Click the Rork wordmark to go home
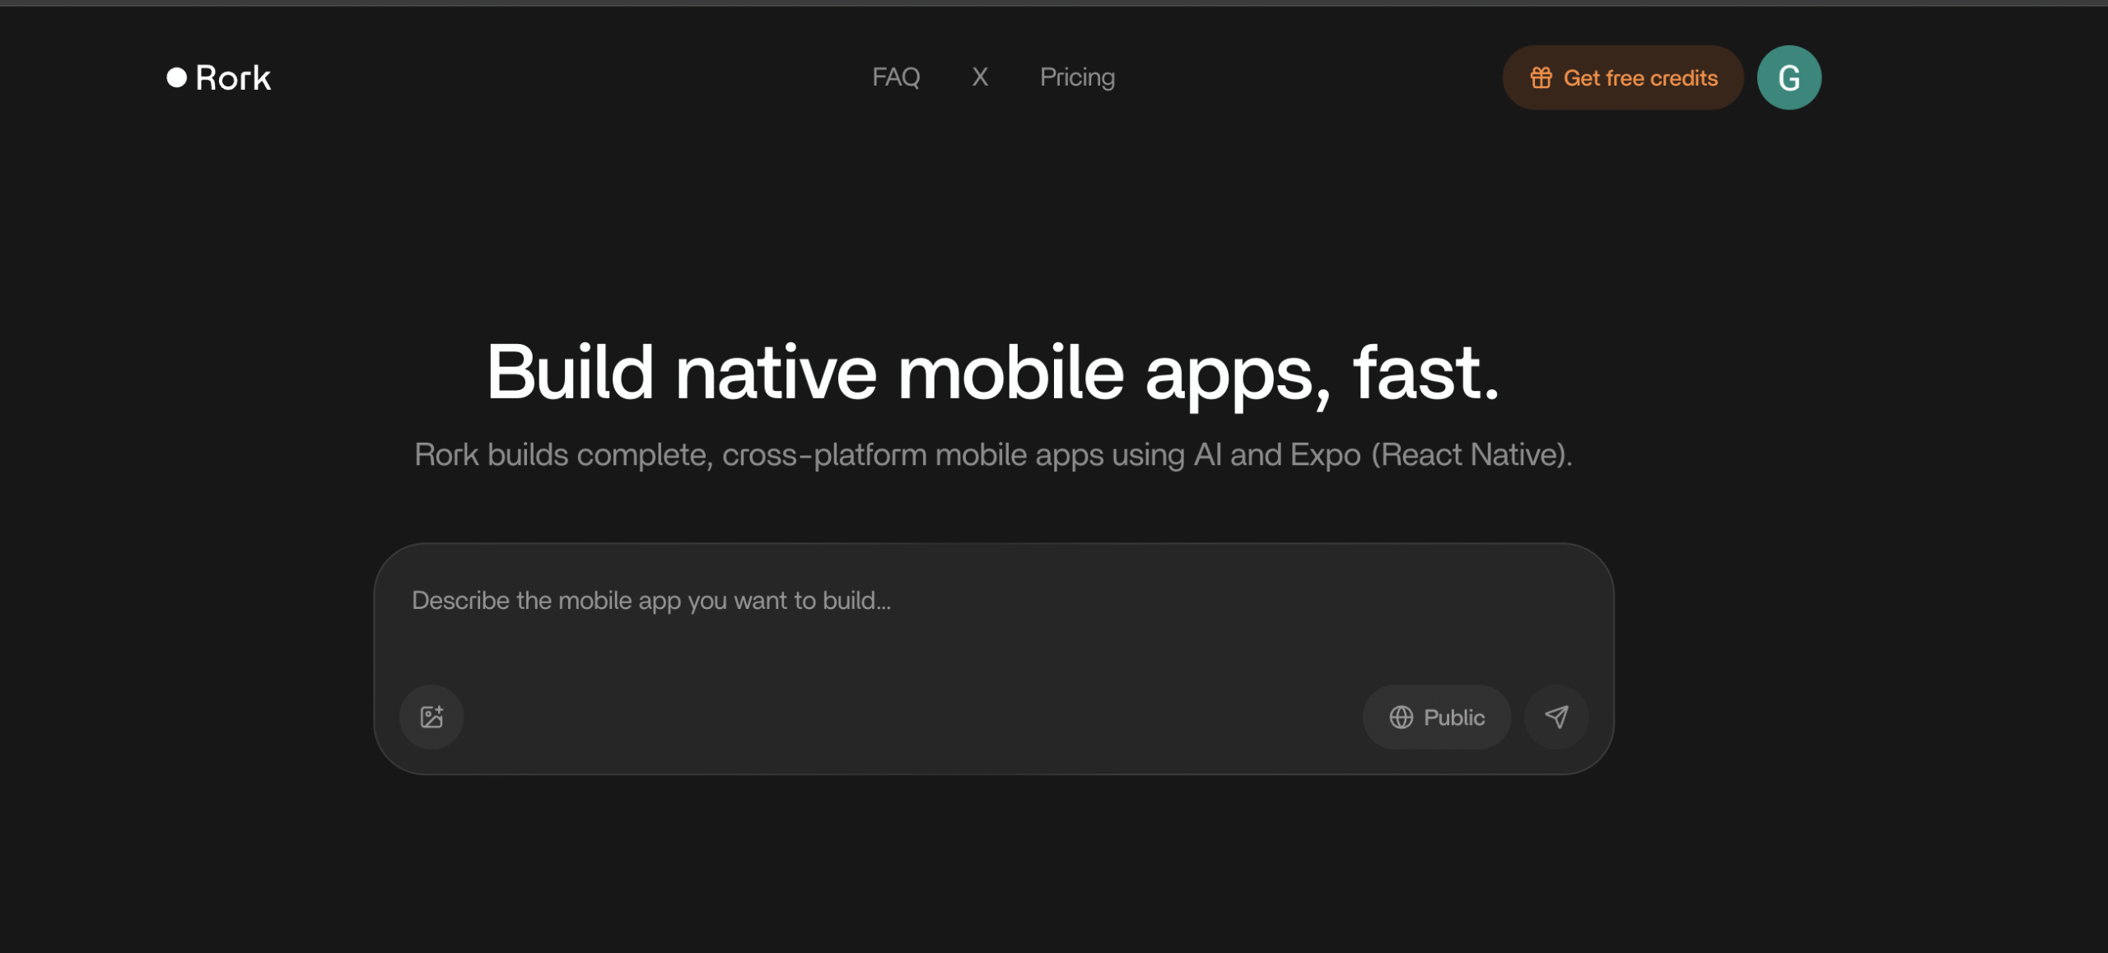This screenshot has width=2108, height=953. tap(233, 78)
